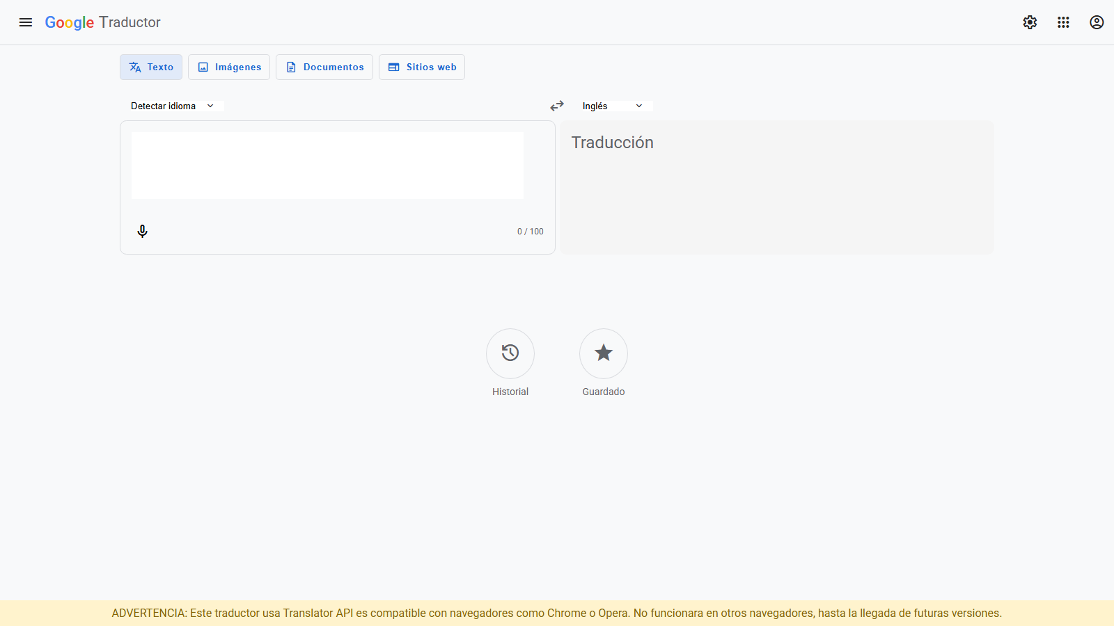This screenshot has width=1114, height=626.
Task: Click the Google apps grid icon
Action: point(1063,22)
